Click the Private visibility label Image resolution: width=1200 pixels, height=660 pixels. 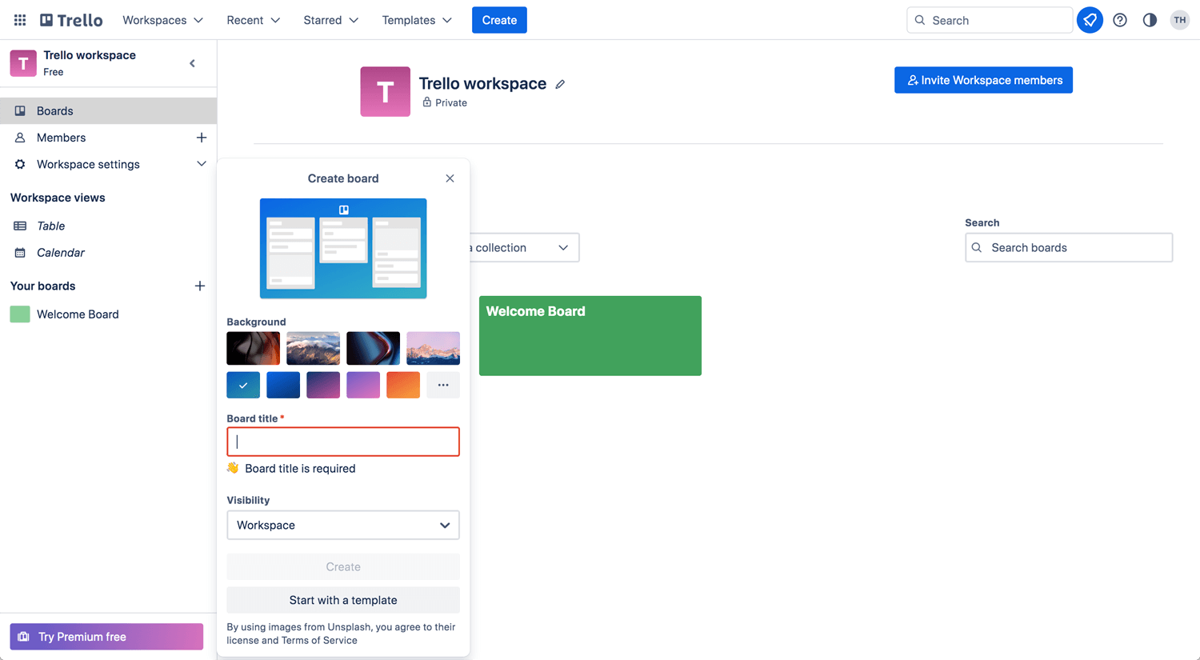(451, 102)
